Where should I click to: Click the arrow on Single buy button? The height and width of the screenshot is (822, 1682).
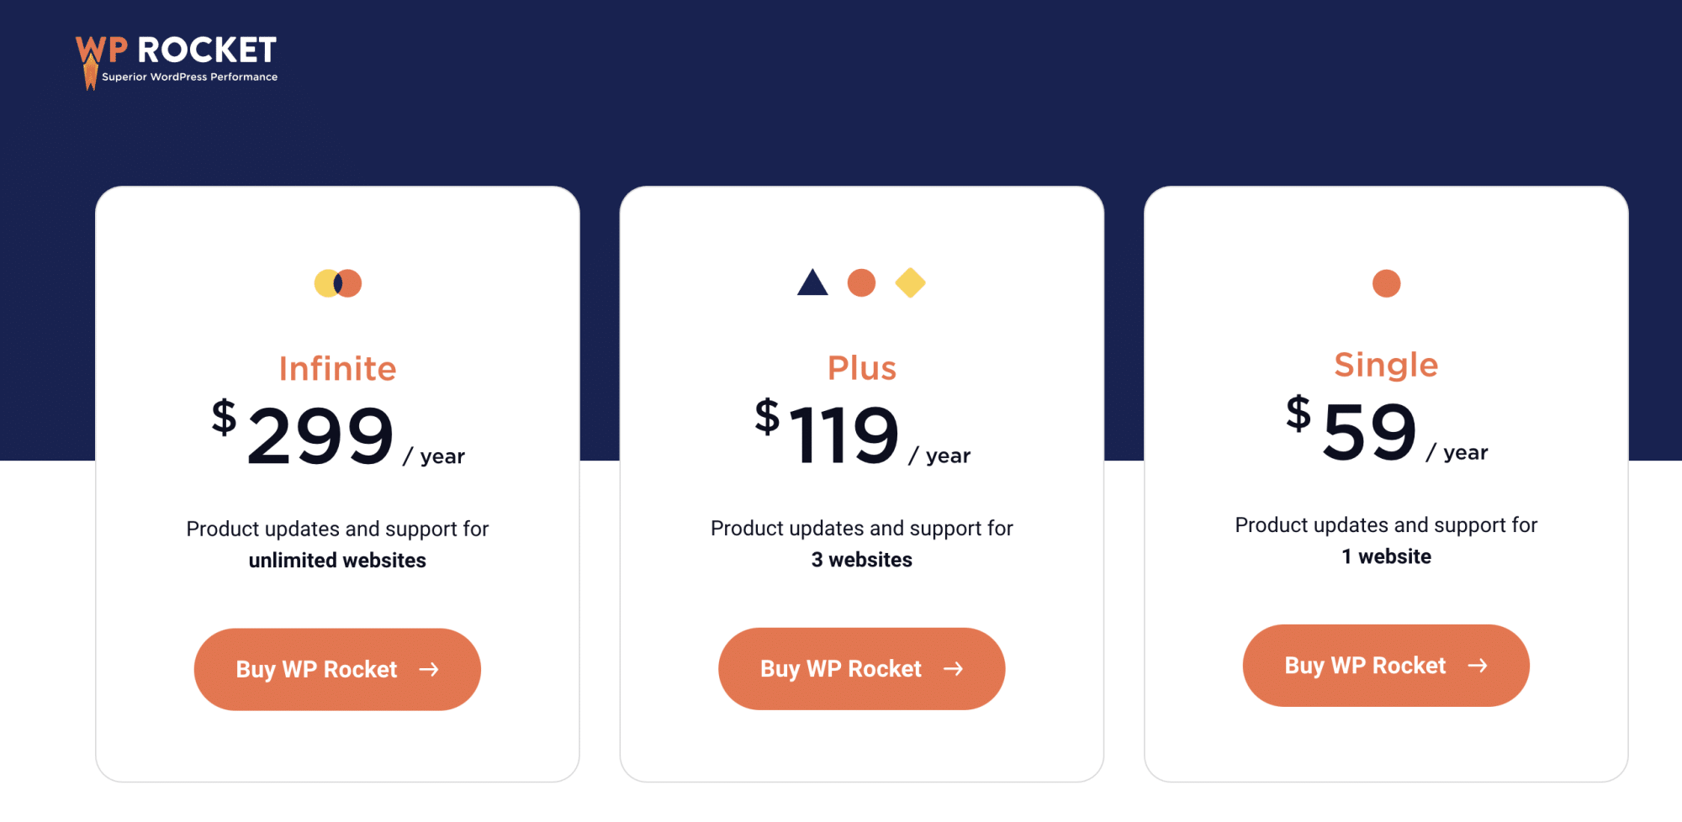click(1478, 665)
